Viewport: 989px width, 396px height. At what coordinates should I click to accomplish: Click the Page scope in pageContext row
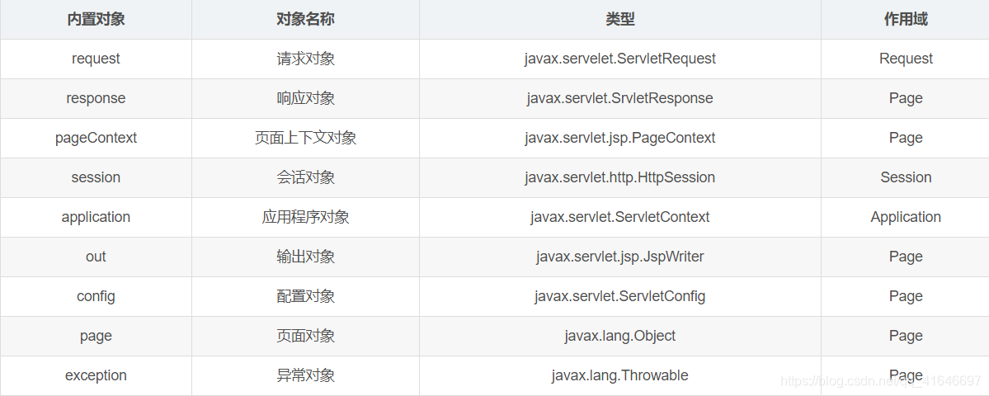[905, 138]
